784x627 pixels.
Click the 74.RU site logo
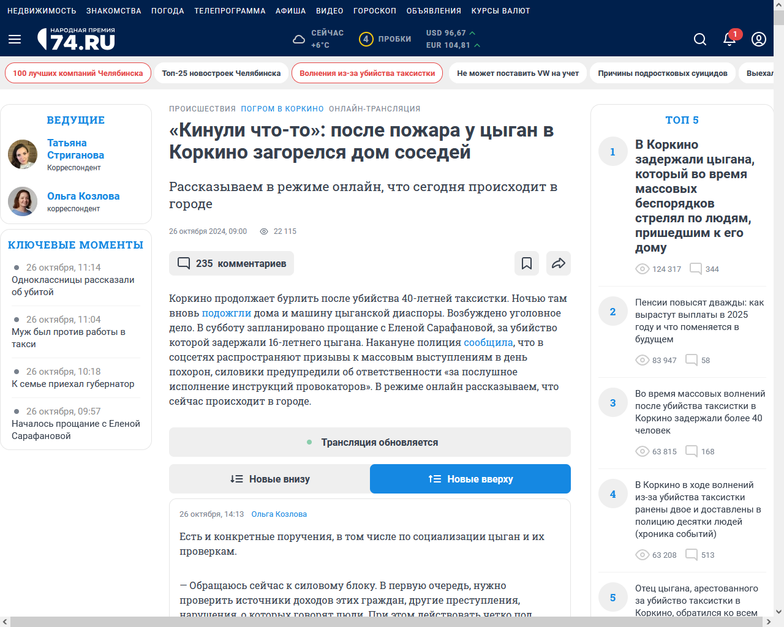coord(77,39)
